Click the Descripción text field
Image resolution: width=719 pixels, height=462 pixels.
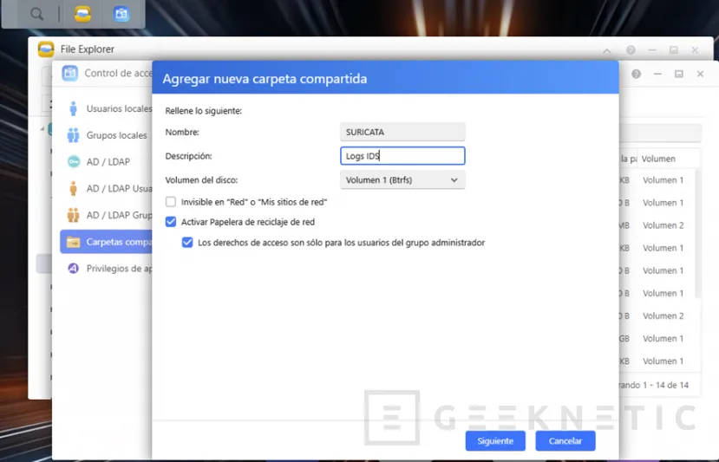tap(402, 156)
